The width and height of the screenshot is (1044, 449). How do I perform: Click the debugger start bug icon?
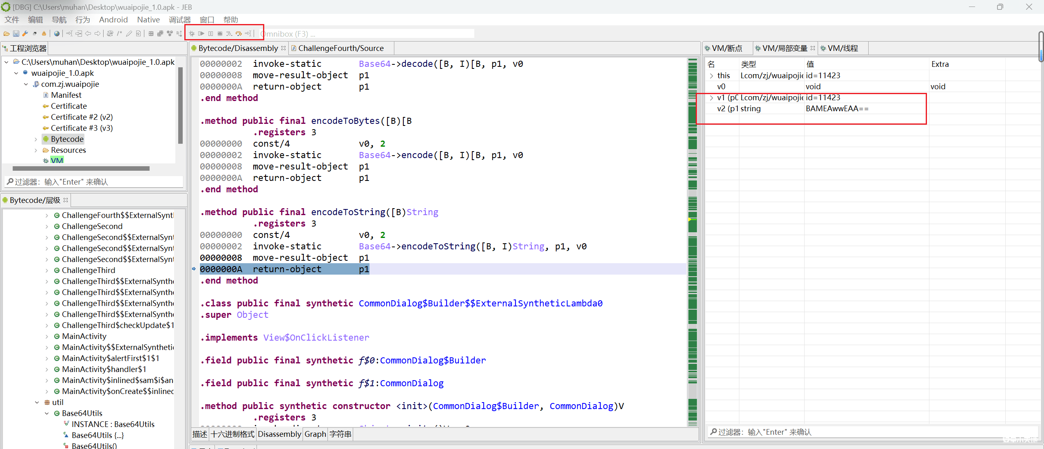(192, 34)
